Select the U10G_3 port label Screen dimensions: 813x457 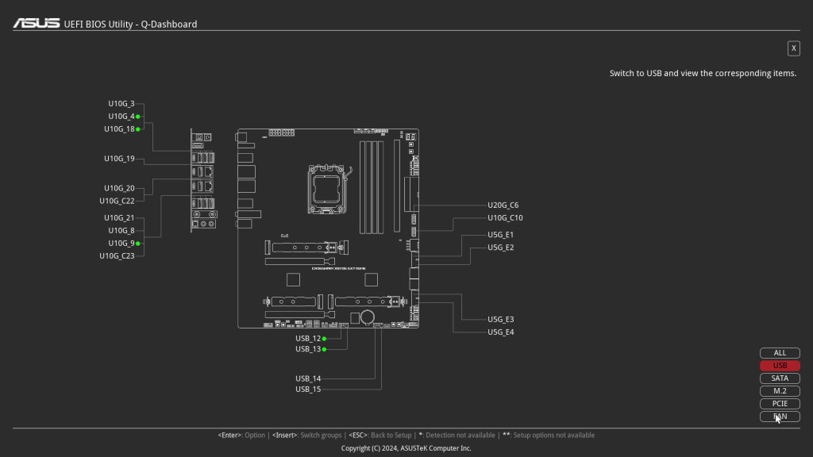[x=121, y=104]
